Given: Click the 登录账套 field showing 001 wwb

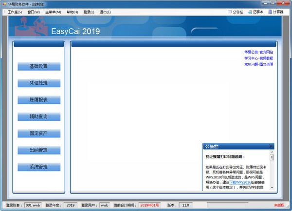Looking at the screenshot, I should (33, 205).
